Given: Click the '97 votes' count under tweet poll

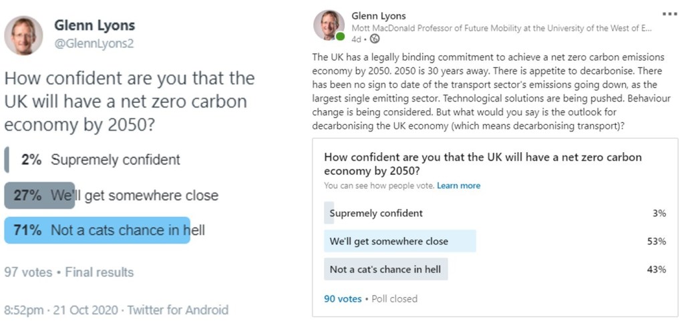Looking at the screenshot, I should (26, 272).
